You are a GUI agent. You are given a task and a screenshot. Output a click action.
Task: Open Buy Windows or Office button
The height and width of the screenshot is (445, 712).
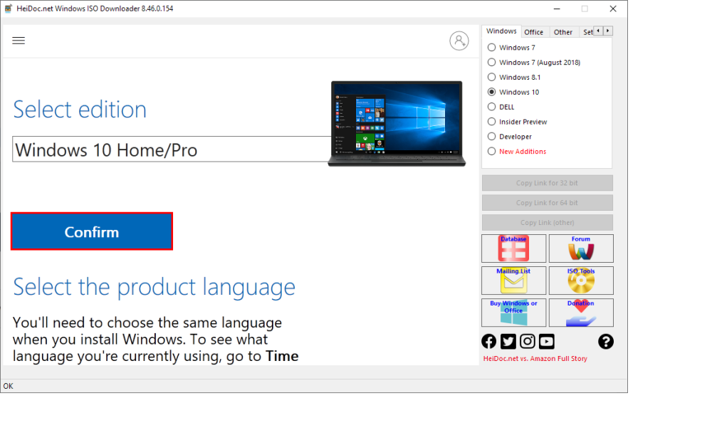pyautogui.click(x=513, y=313)
